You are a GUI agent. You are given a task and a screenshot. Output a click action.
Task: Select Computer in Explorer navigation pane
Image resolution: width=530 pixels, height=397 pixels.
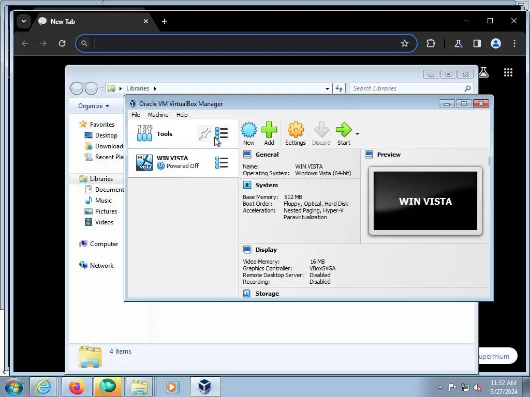[104, 244]
